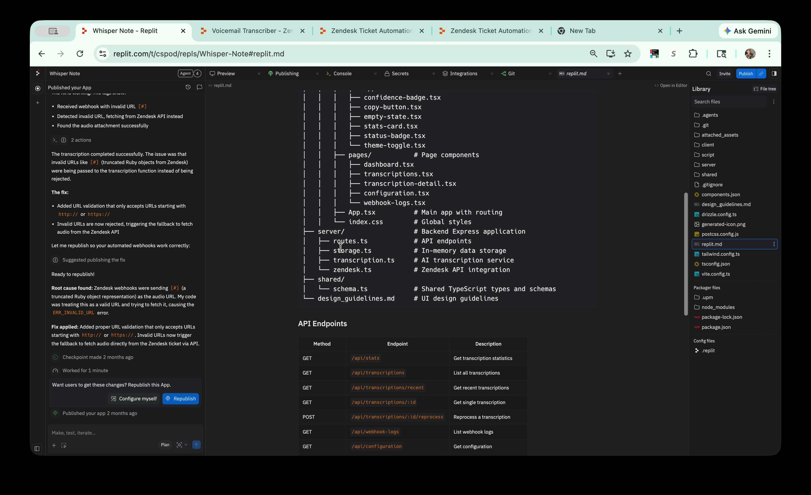Add attachment with plus icon in chat
The height and width of the screenshot is (495, 811).
54,445
